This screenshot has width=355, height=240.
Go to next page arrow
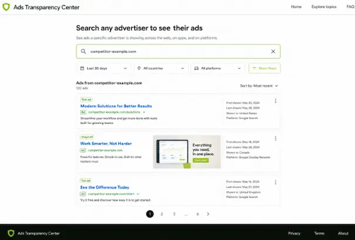[x=208, y=214]
